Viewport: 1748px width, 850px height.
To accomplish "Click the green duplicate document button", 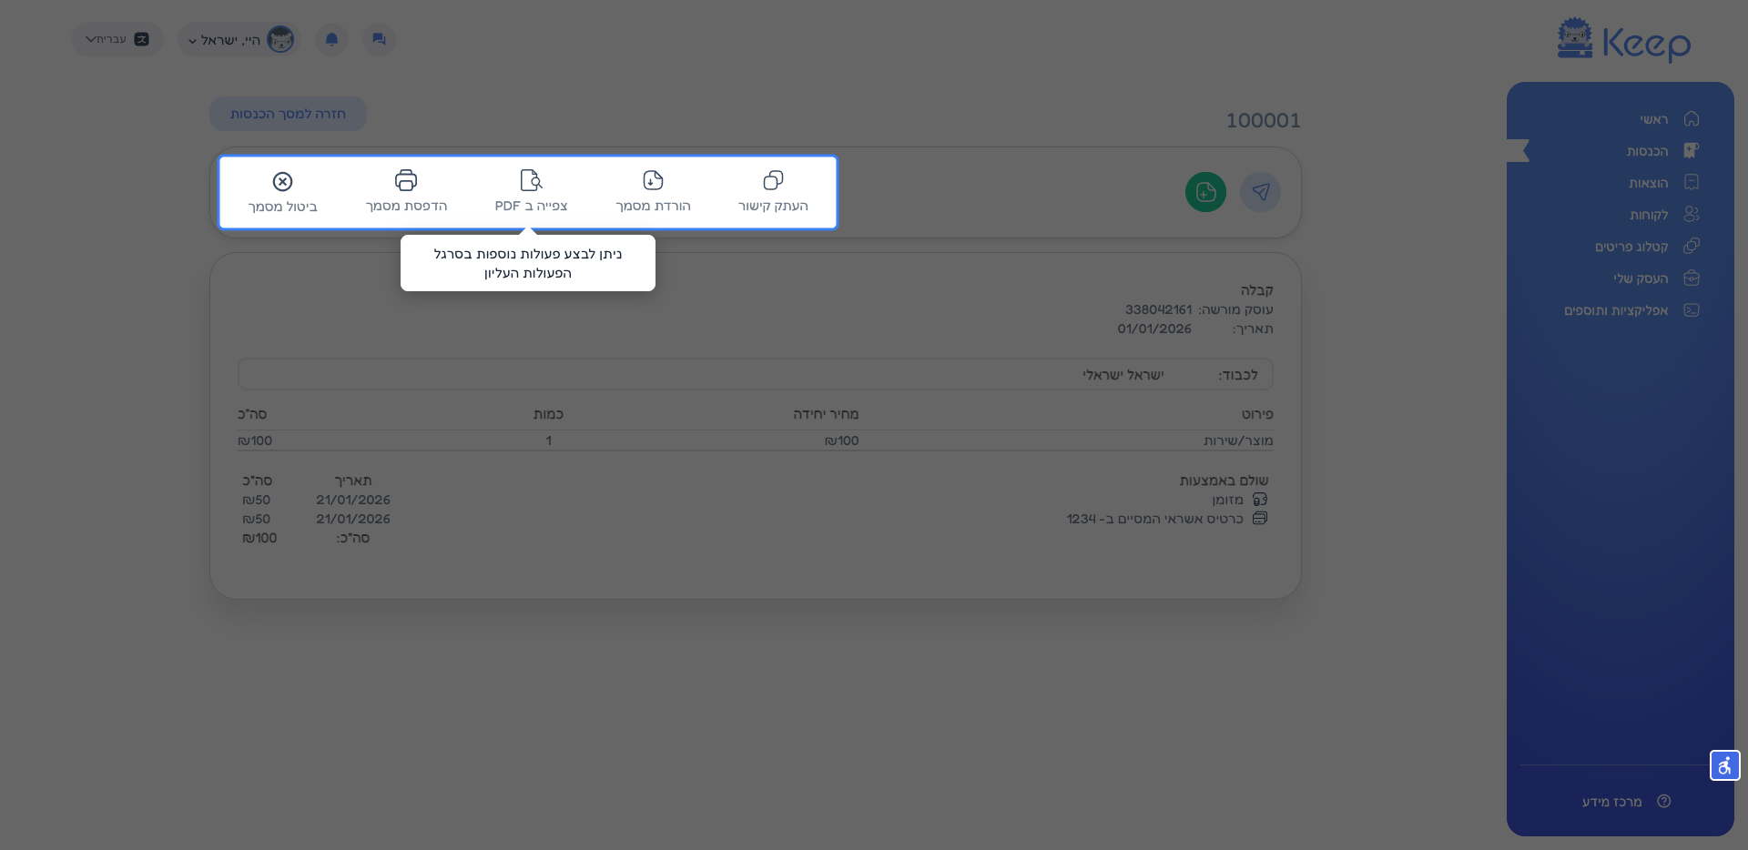I will pos(1205,192).
